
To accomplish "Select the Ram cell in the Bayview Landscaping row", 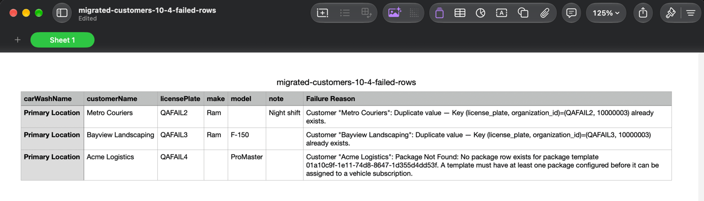I will pyautogui.click(x=216, y=139).
